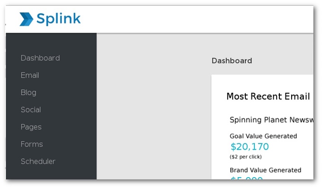Click the blue Splink chevron logo icon
Screen dimensions: 322x188
click(x=26, y=19)
